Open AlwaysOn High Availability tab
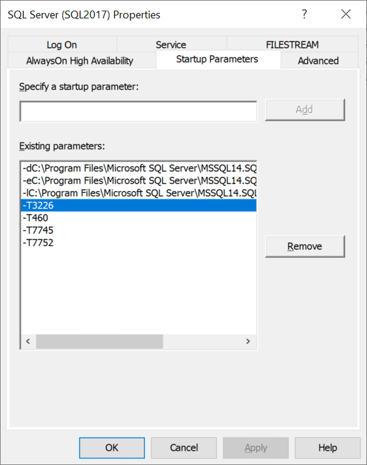 pos(80,61)
